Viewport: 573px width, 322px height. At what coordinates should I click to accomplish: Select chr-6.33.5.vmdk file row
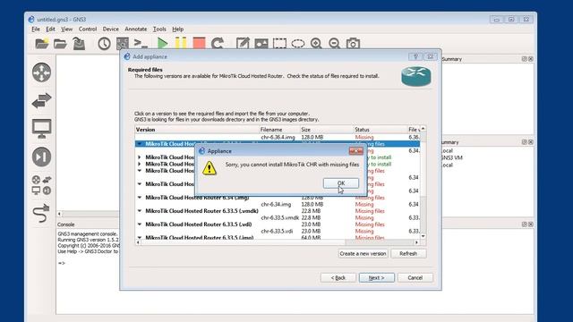pyautogui.click(x=277, y=217)
